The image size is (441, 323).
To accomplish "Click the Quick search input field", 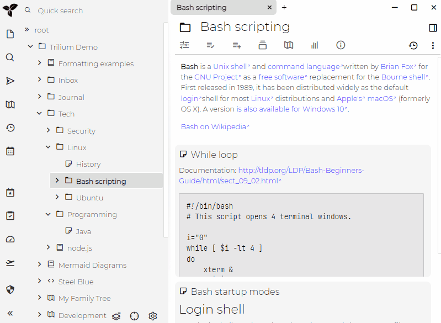I will coord(94,10).
